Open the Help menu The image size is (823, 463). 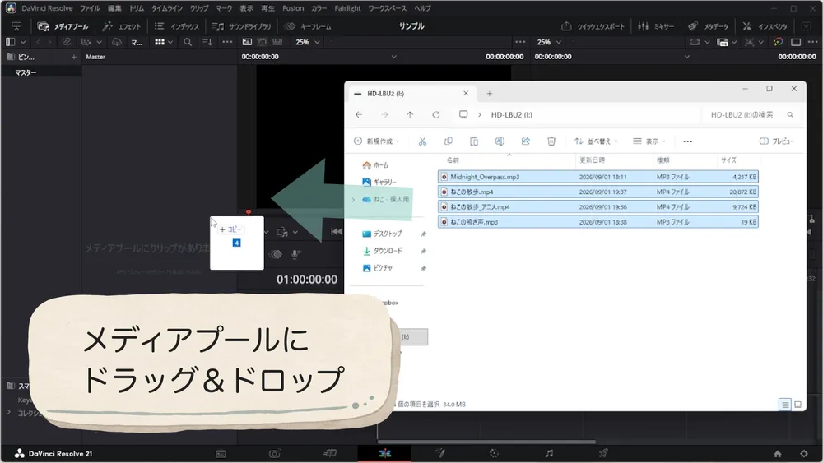coord(422,8)
